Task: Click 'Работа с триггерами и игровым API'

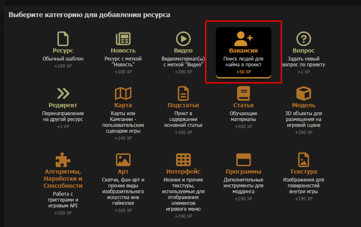Action: point(63,200)
